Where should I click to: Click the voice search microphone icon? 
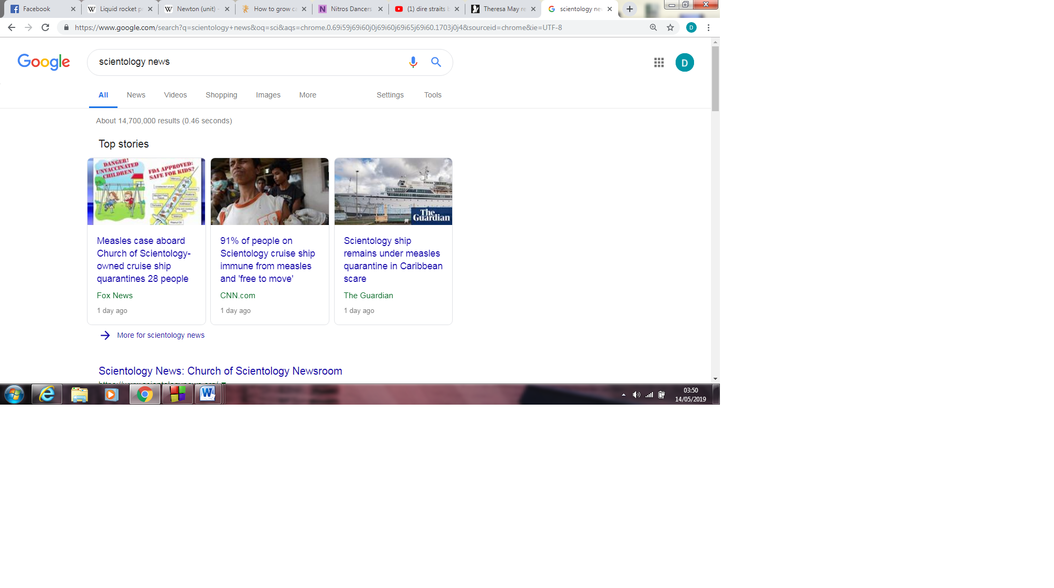[413, 62]
